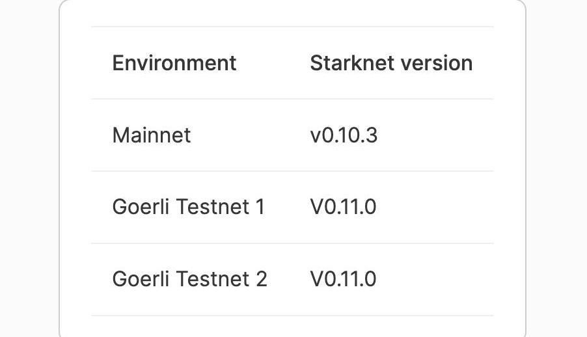Select the Goerli Testnet 1 cell
This screenshot has width=587, height=337.
click(x=189, y=208)
